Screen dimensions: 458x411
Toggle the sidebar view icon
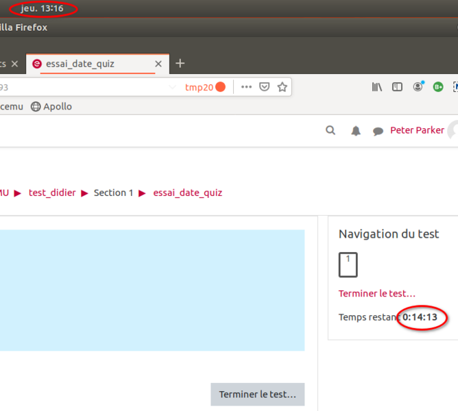tap(397, 87)
